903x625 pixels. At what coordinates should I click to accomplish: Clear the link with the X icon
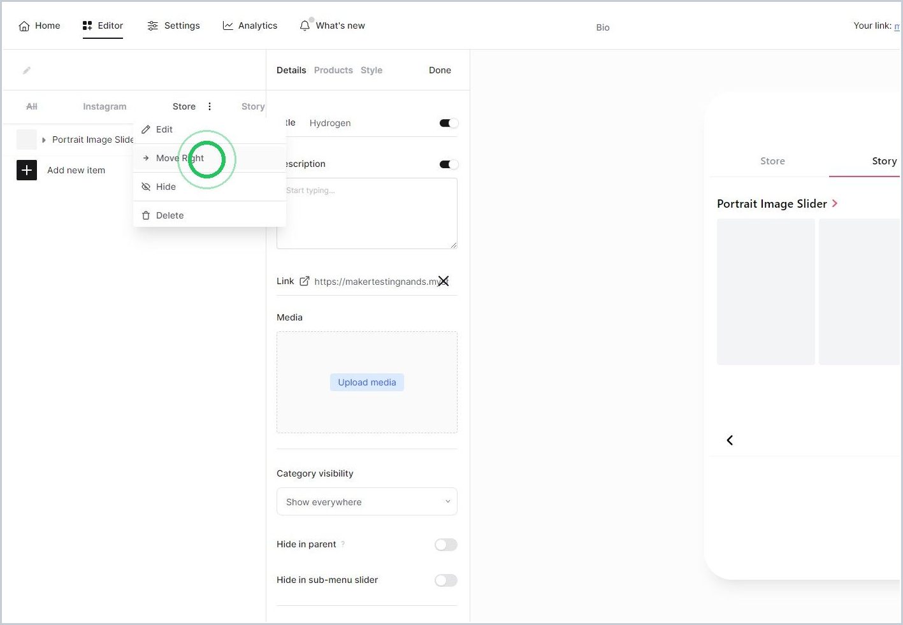pos(444,281)
